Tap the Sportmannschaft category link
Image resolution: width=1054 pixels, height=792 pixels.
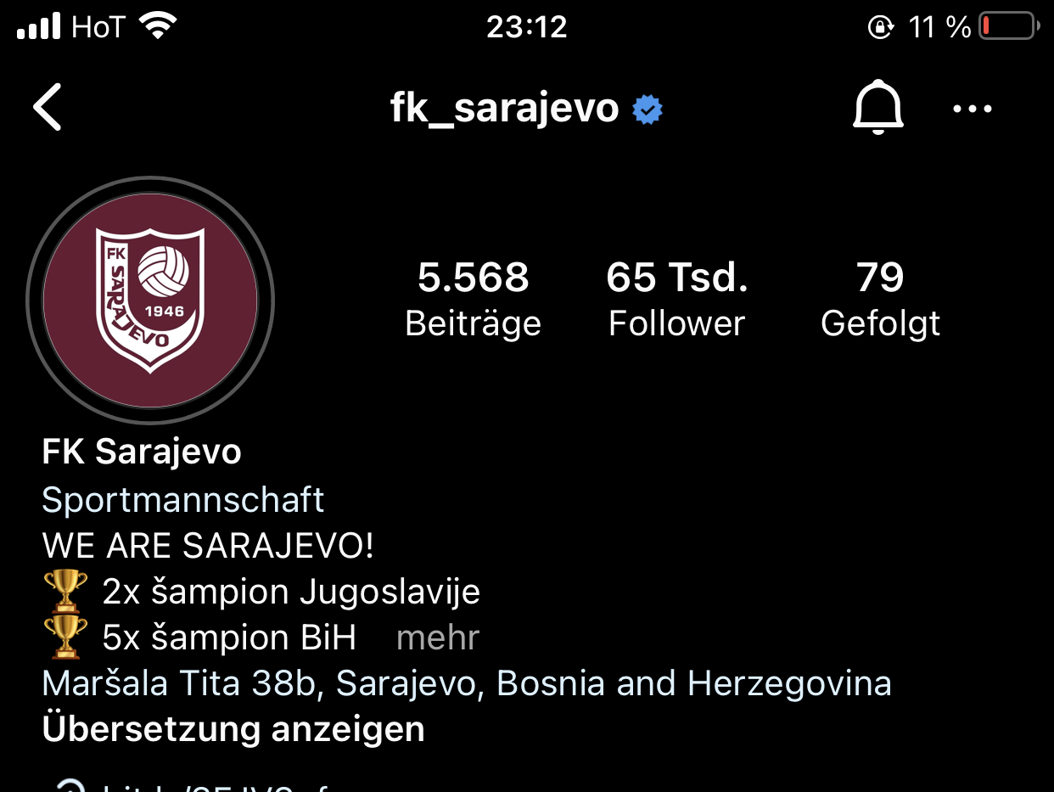coord(182,500)
